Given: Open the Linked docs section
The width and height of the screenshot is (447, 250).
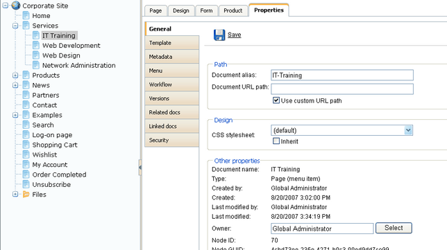Looking at the screenshot, I should (x=172, y=126).
